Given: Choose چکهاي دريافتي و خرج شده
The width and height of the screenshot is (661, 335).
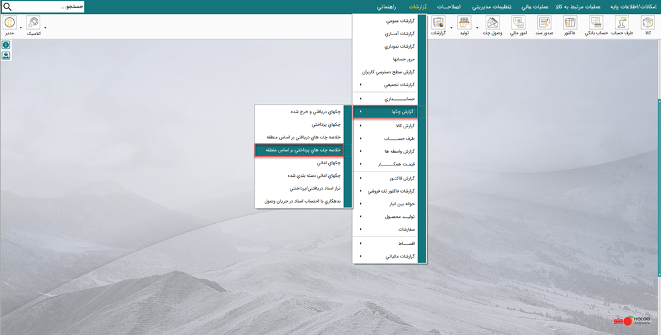Looking at the screenshot, I should 300,111.
